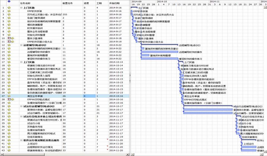Click the note icon for ERP软件安装 row
The height and width of the screenshot is (156, 267).
[x=9, y=11]
